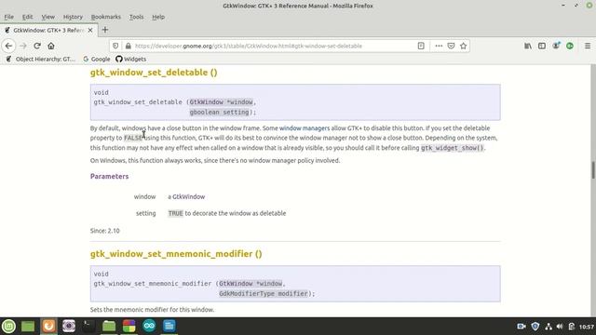Click the volume speaker tray icon
This screenshot has width=596, height=335.
point(560,327)
